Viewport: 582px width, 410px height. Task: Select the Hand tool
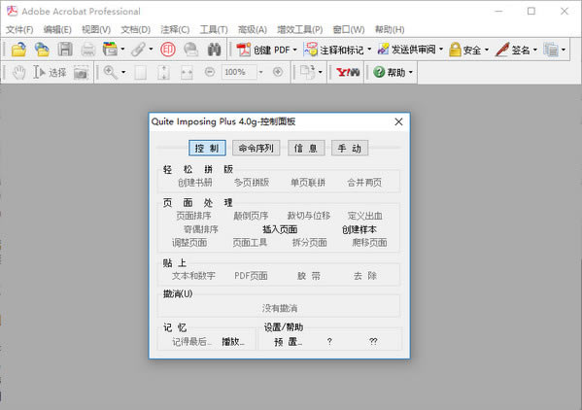[18, 72]
